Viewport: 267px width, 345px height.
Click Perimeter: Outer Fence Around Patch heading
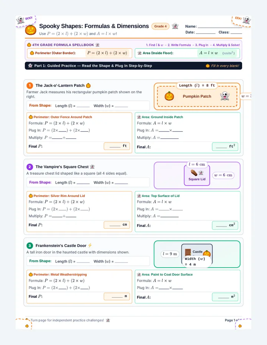(x=63, y=117)
